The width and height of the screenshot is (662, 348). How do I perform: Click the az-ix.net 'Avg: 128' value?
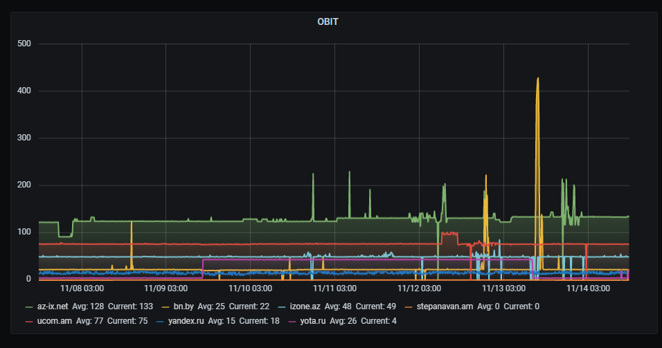pyautogui.click(x=88, y=306)
